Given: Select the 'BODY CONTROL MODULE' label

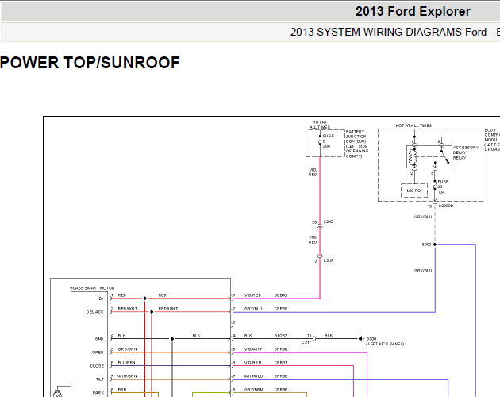Looking at the screenshot, I should [x=492, y=140].
